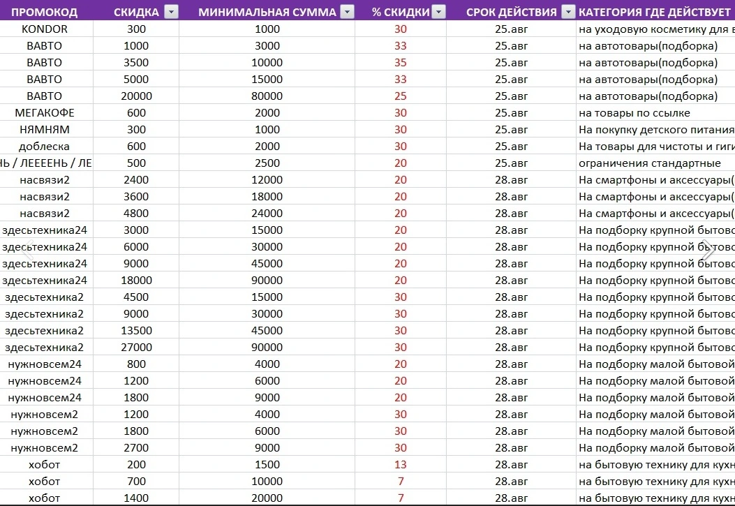Click the МЕГАКОФЕ promo code cell

[45, 113]
